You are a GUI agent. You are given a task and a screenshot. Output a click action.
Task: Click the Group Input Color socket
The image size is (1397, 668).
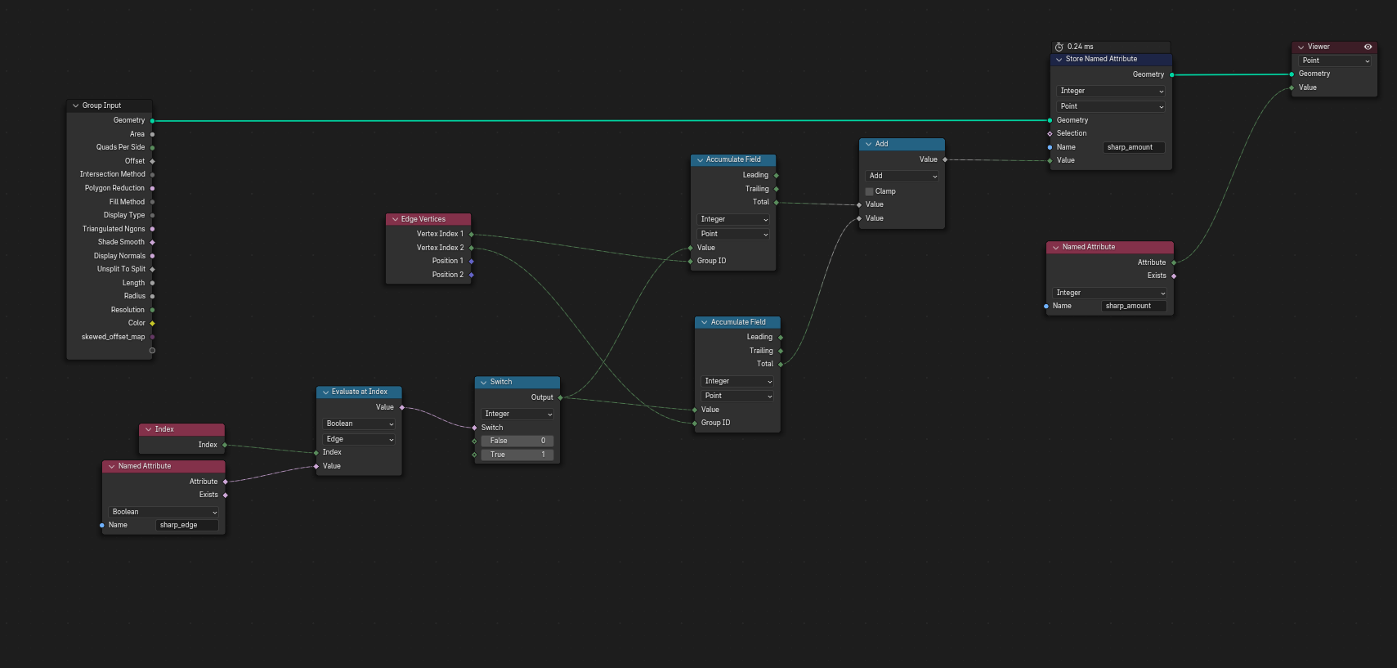point(152,323)
